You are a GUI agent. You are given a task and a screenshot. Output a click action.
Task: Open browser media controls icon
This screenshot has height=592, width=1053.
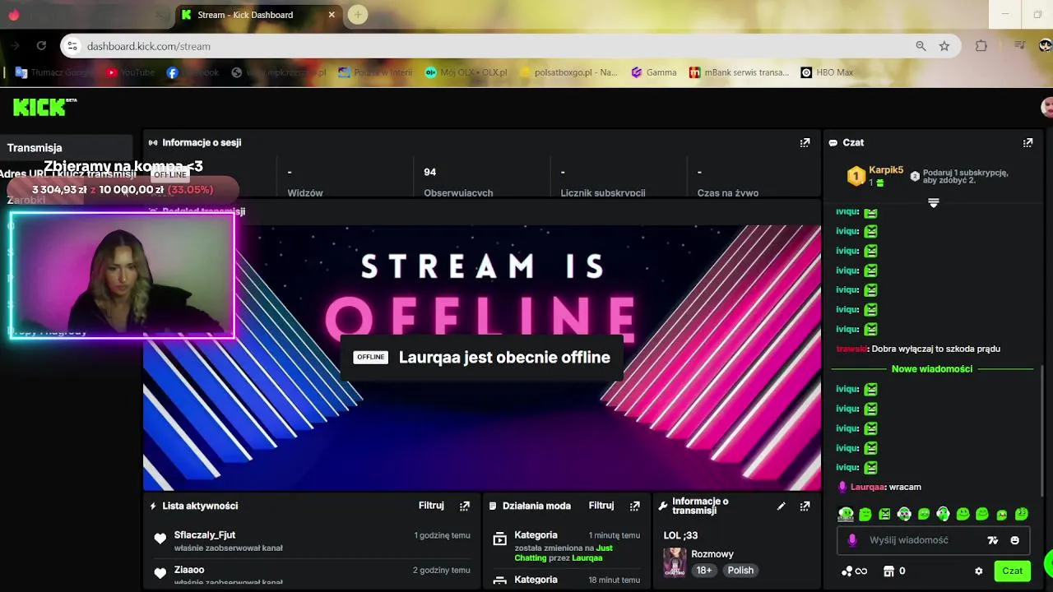(x=1020, y=45)
